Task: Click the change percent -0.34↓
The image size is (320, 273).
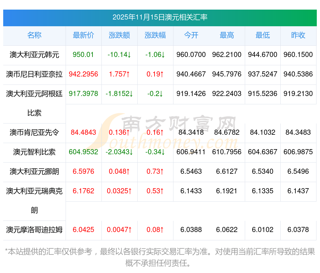Action: pyautogui.click(x=155, y=152)
